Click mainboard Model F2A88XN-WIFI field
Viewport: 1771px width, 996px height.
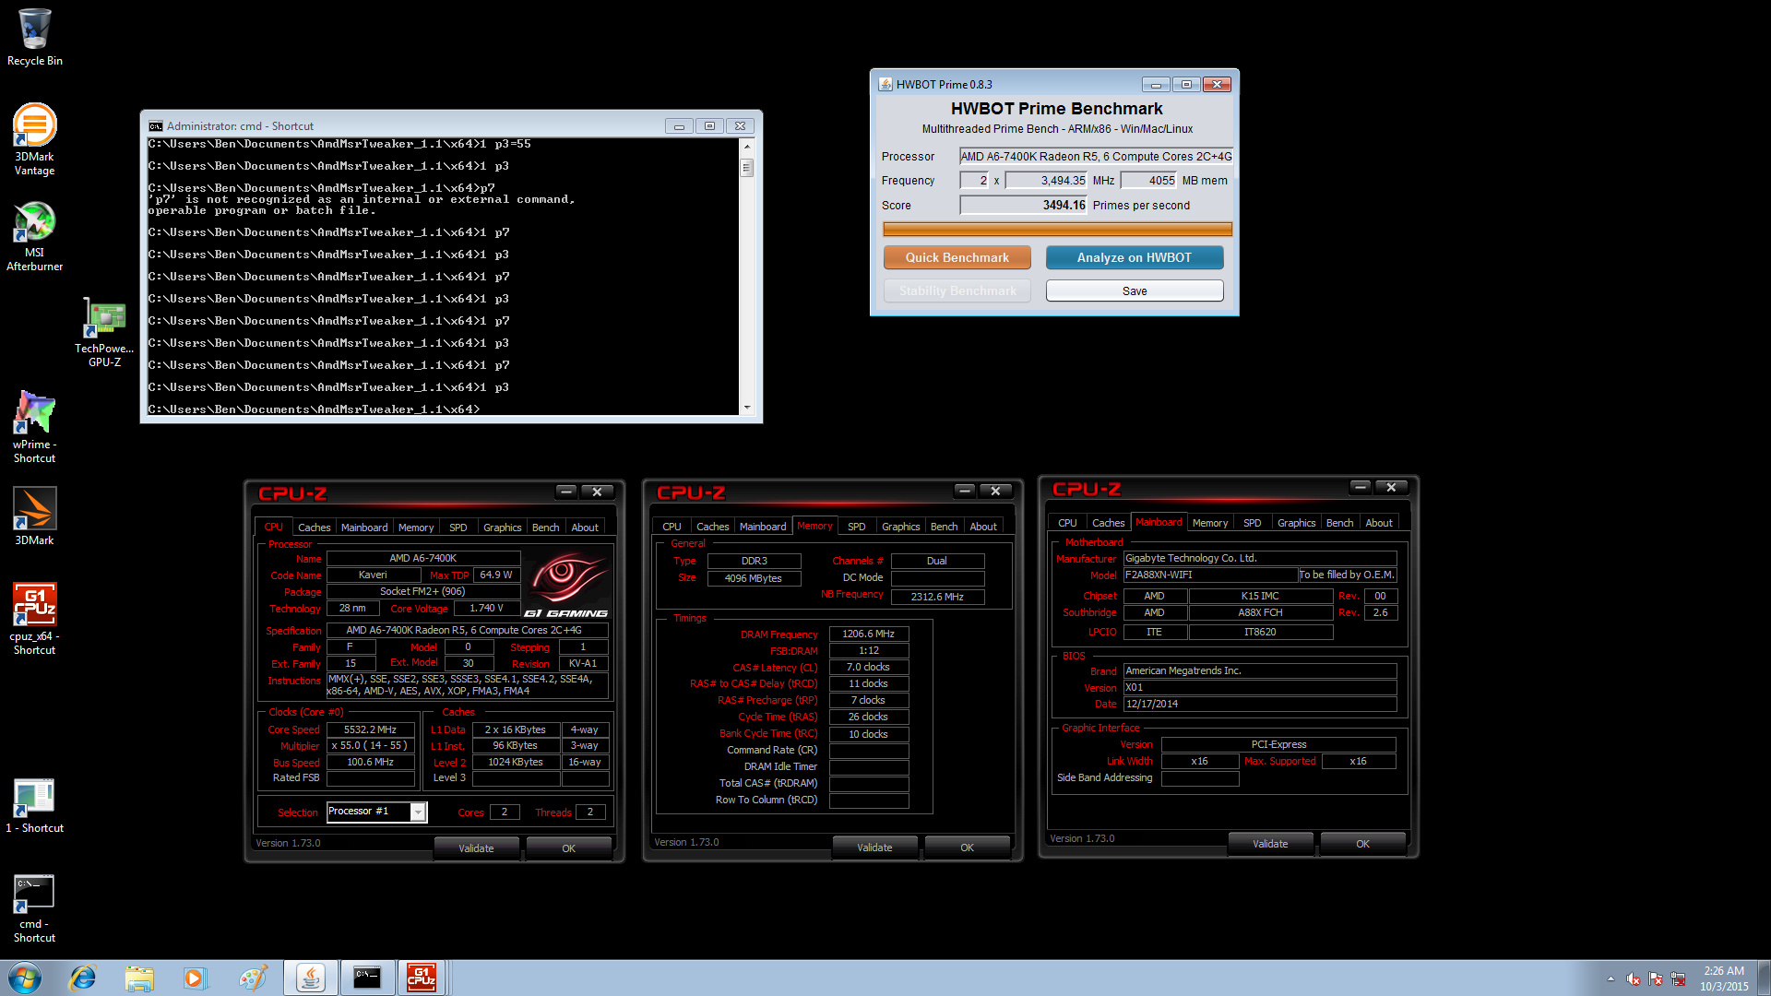coord(1210,575)
